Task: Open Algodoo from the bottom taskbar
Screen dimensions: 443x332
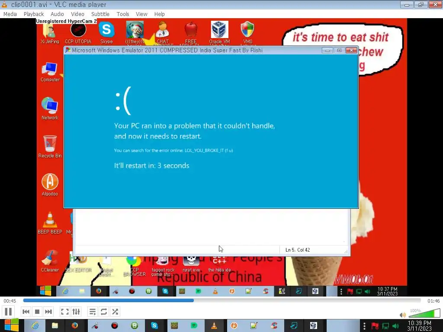Action: (234, 326)
